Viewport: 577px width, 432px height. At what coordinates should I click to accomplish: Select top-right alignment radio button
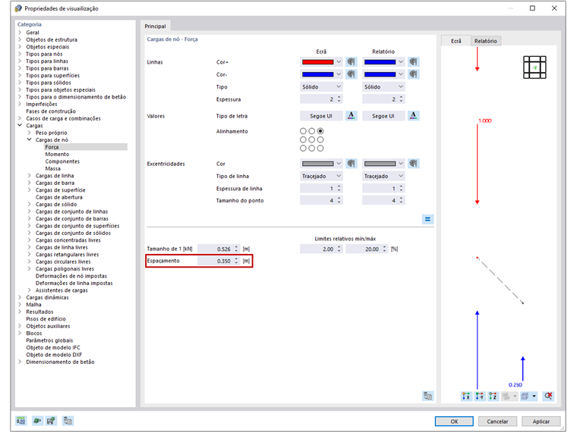(x=320, y=131)
